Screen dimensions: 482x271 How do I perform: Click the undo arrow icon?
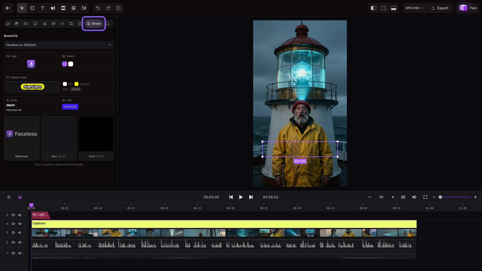click(x=98, y=8)
